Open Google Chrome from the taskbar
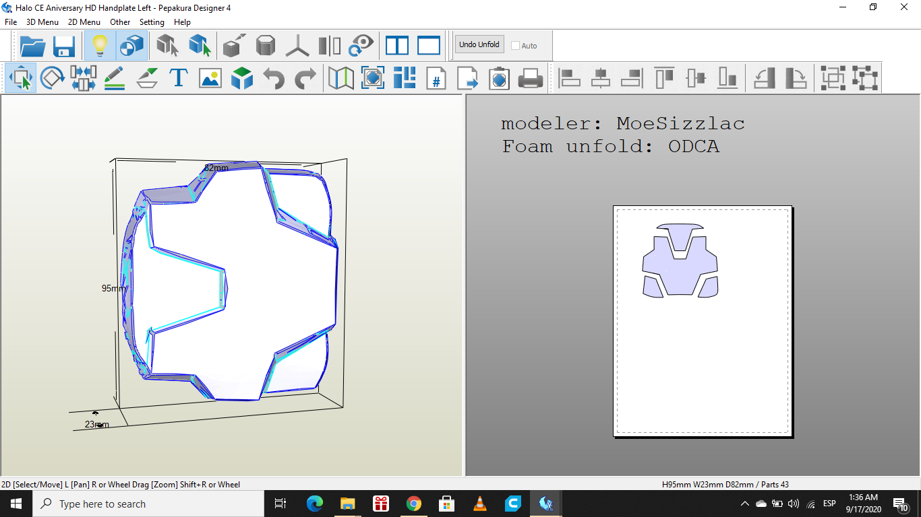Viewport: 921px width, 517px height. 414,504
